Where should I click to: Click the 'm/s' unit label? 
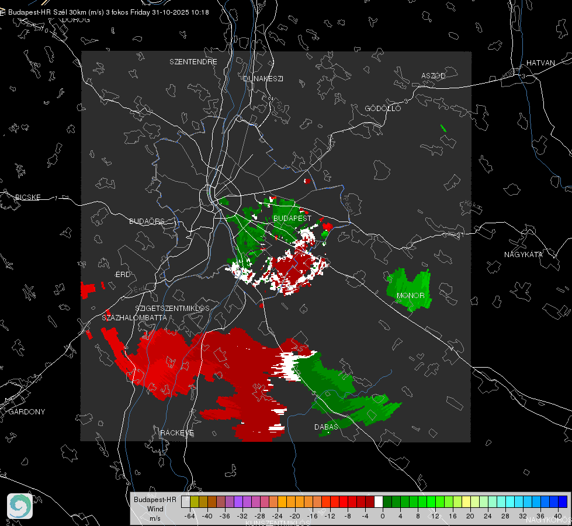click(155, 518)
